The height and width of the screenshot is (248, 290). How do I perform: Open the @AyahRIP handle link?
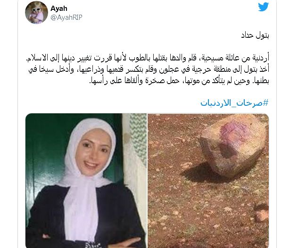tap(66, 17)
